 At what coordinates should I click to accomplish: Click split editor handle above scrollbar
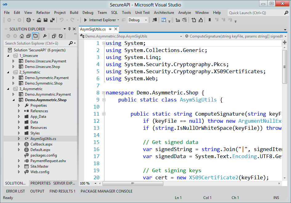(285, 43)
